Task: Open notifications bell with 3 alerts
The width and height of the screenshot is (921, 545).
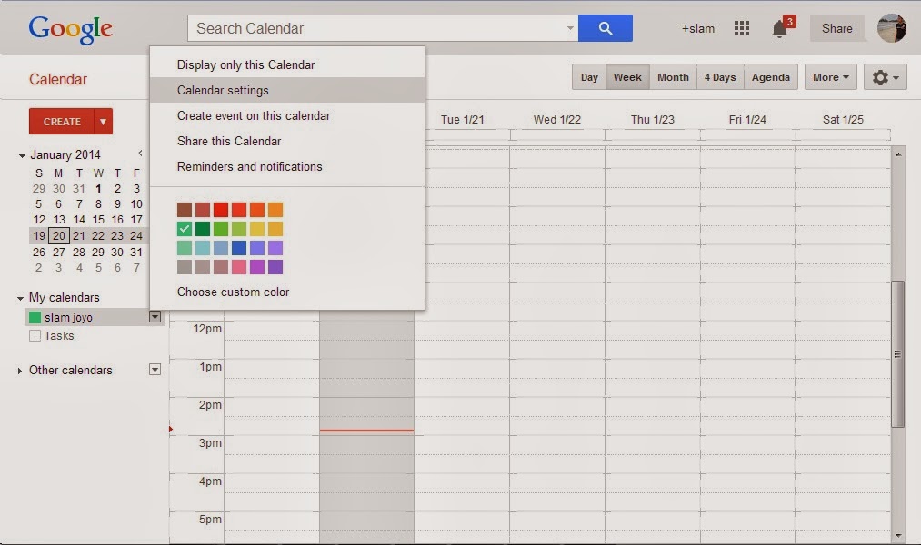Action: [x=780, y=28]
